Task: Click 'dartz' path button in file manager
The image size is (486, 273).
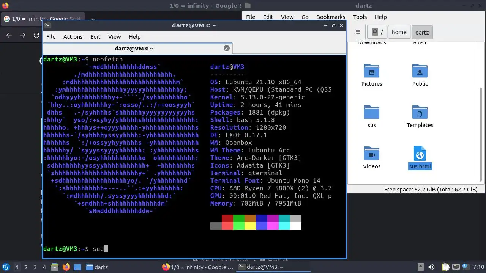Action: (x=422, y=32)
